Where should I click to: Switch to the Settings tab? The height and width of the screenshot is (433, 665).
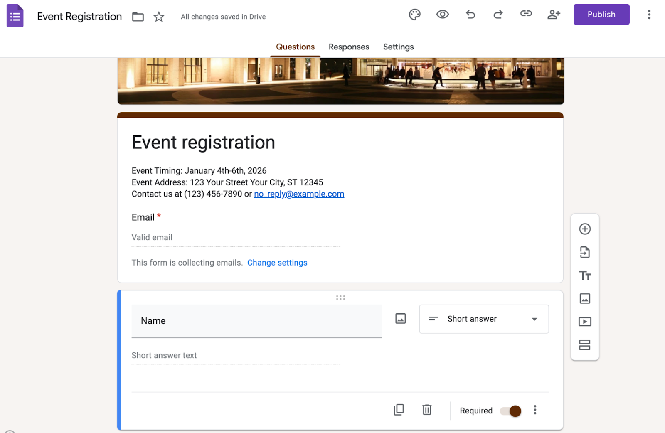[398, 47]
